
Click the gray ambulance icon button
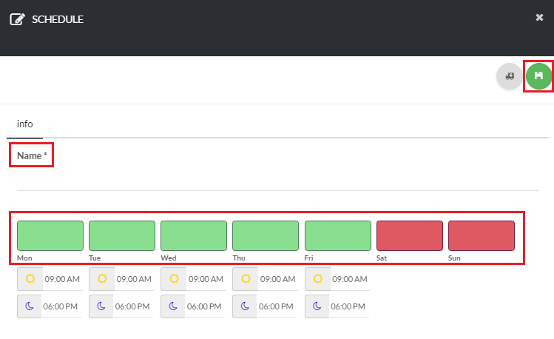[509, 76]
